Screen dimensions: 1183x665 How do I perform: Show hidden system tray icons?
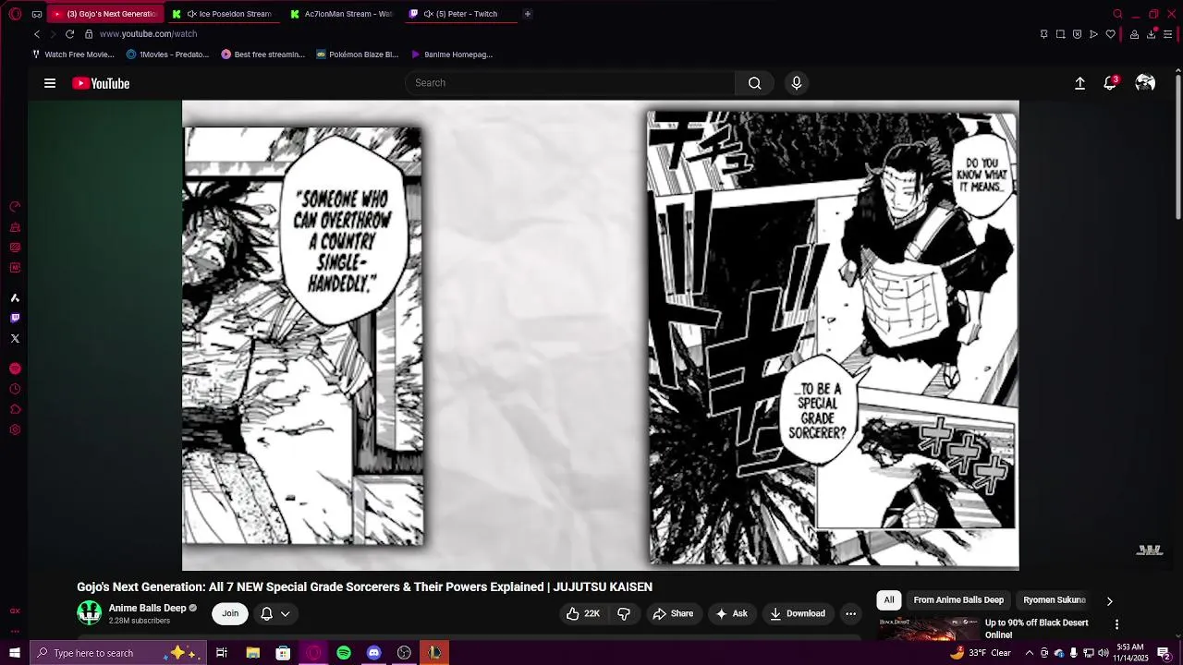[1029, 653]
